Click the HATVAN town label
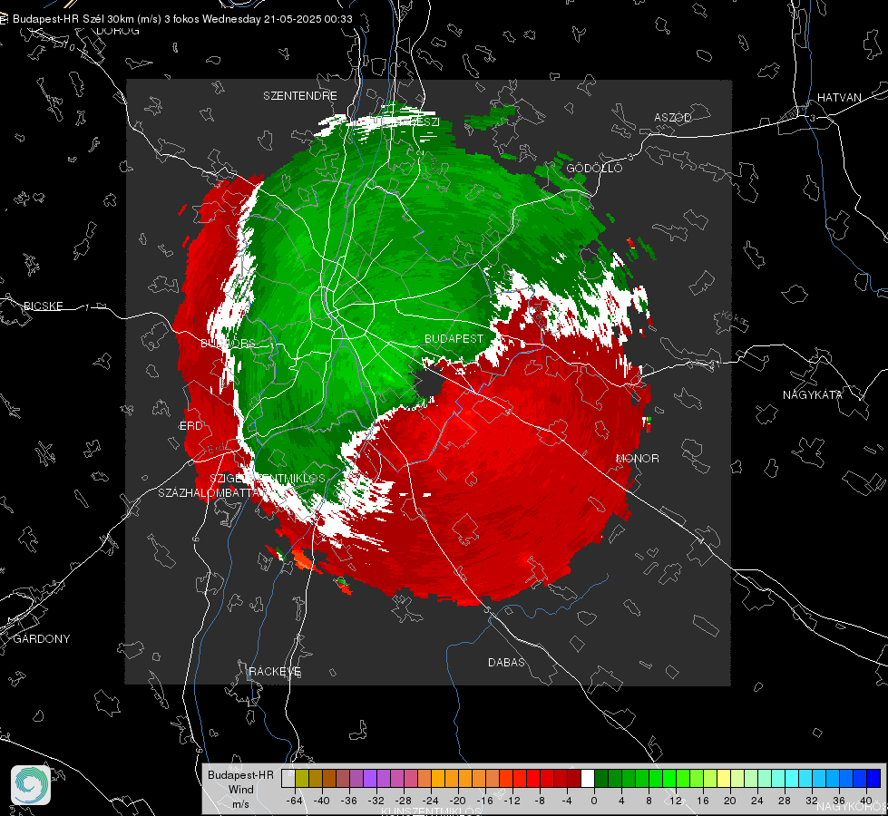The width and height of the screenshot is (888, 816). point(839,97)
